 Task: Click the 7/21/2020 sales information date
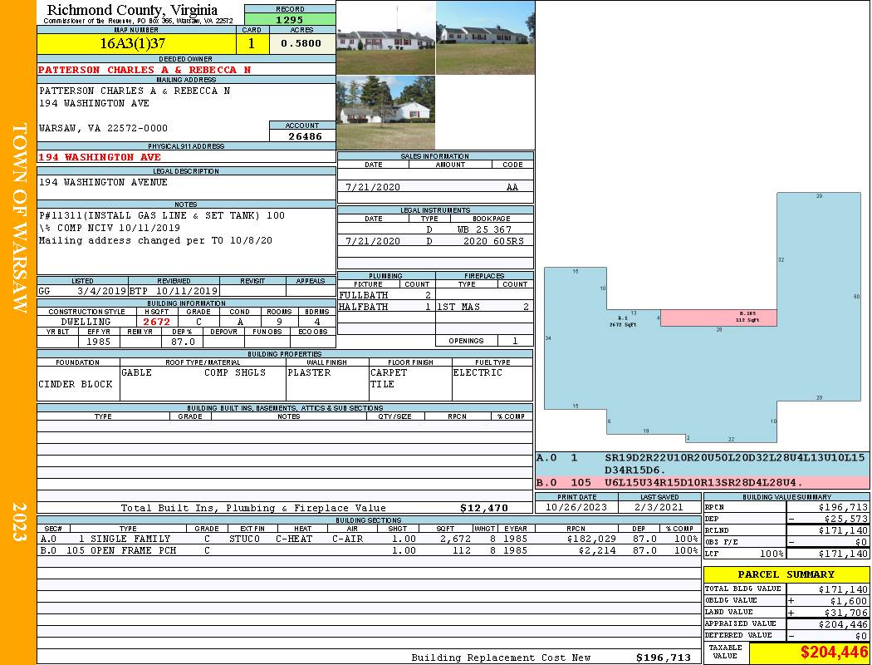pyautogui.click(x=373, y=187)
